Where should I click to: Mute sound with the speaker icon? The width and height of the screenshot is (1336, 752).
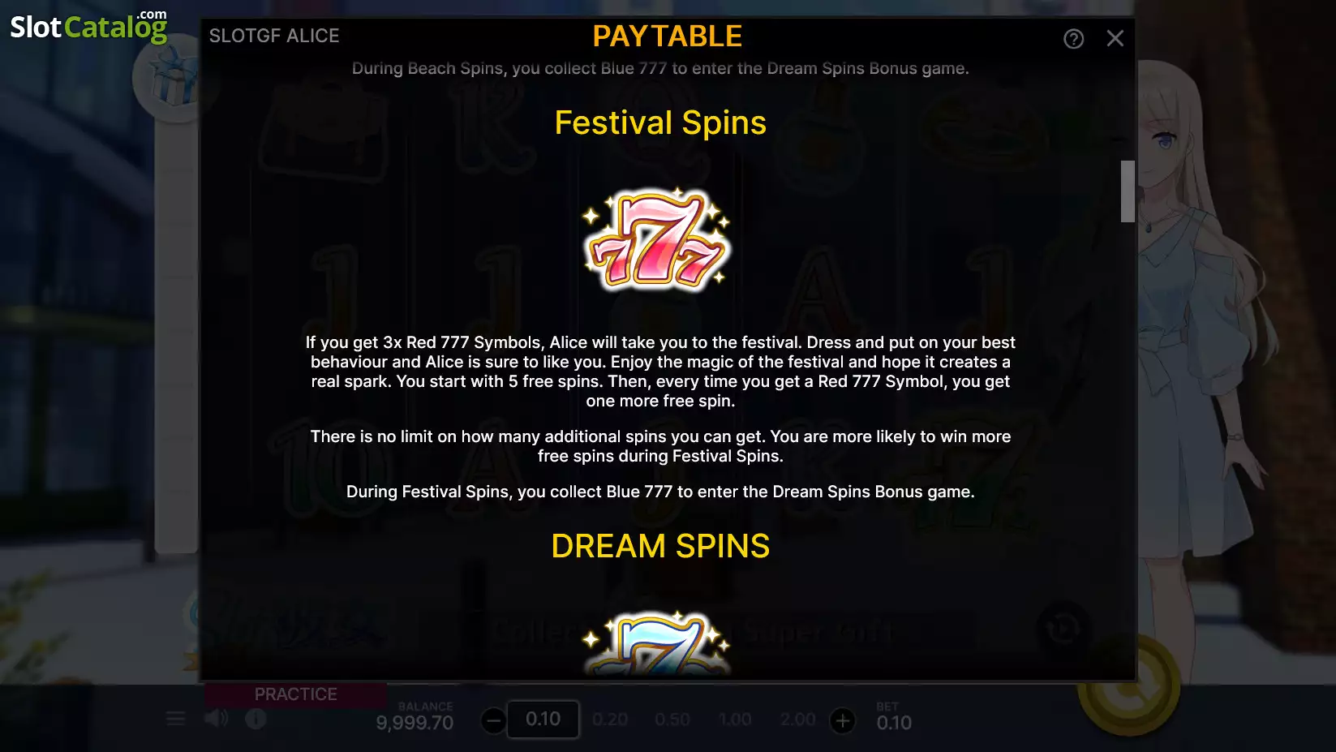pos(216,719)
